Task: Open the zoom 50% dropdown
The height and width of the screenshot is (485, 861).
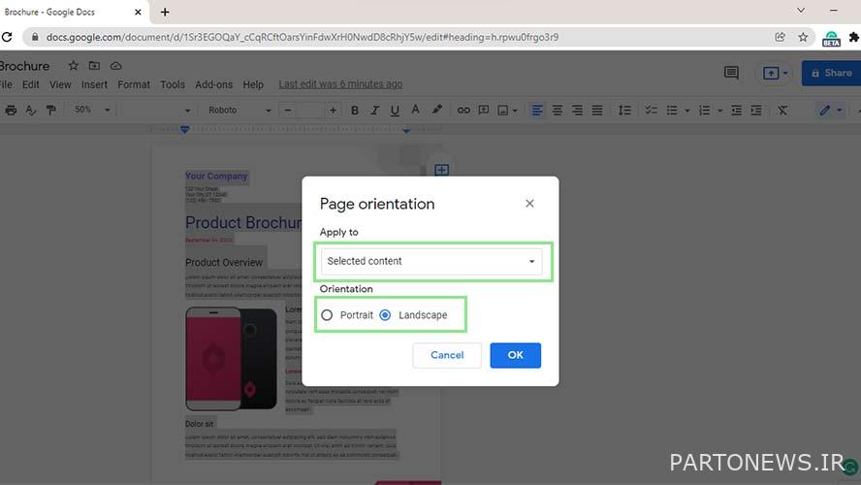Action: [92, 110]
